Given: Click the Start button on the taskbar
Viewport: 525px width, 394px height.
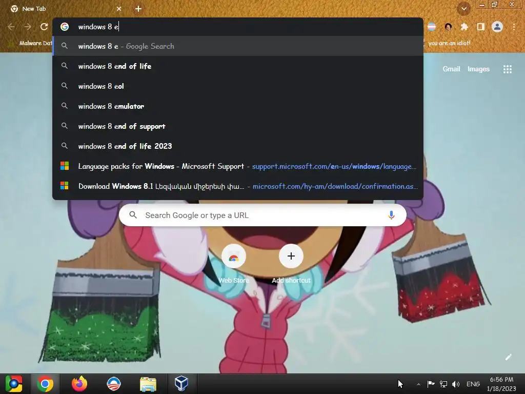Looking at the screenshot, I should pyautogui.click(x=14, y=384).
